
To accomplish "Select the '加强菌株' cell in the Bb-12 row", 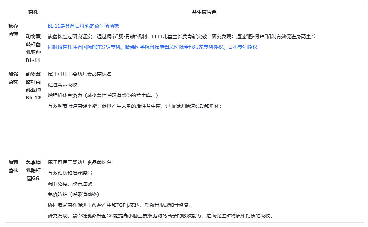I will [x=13, y=78].
